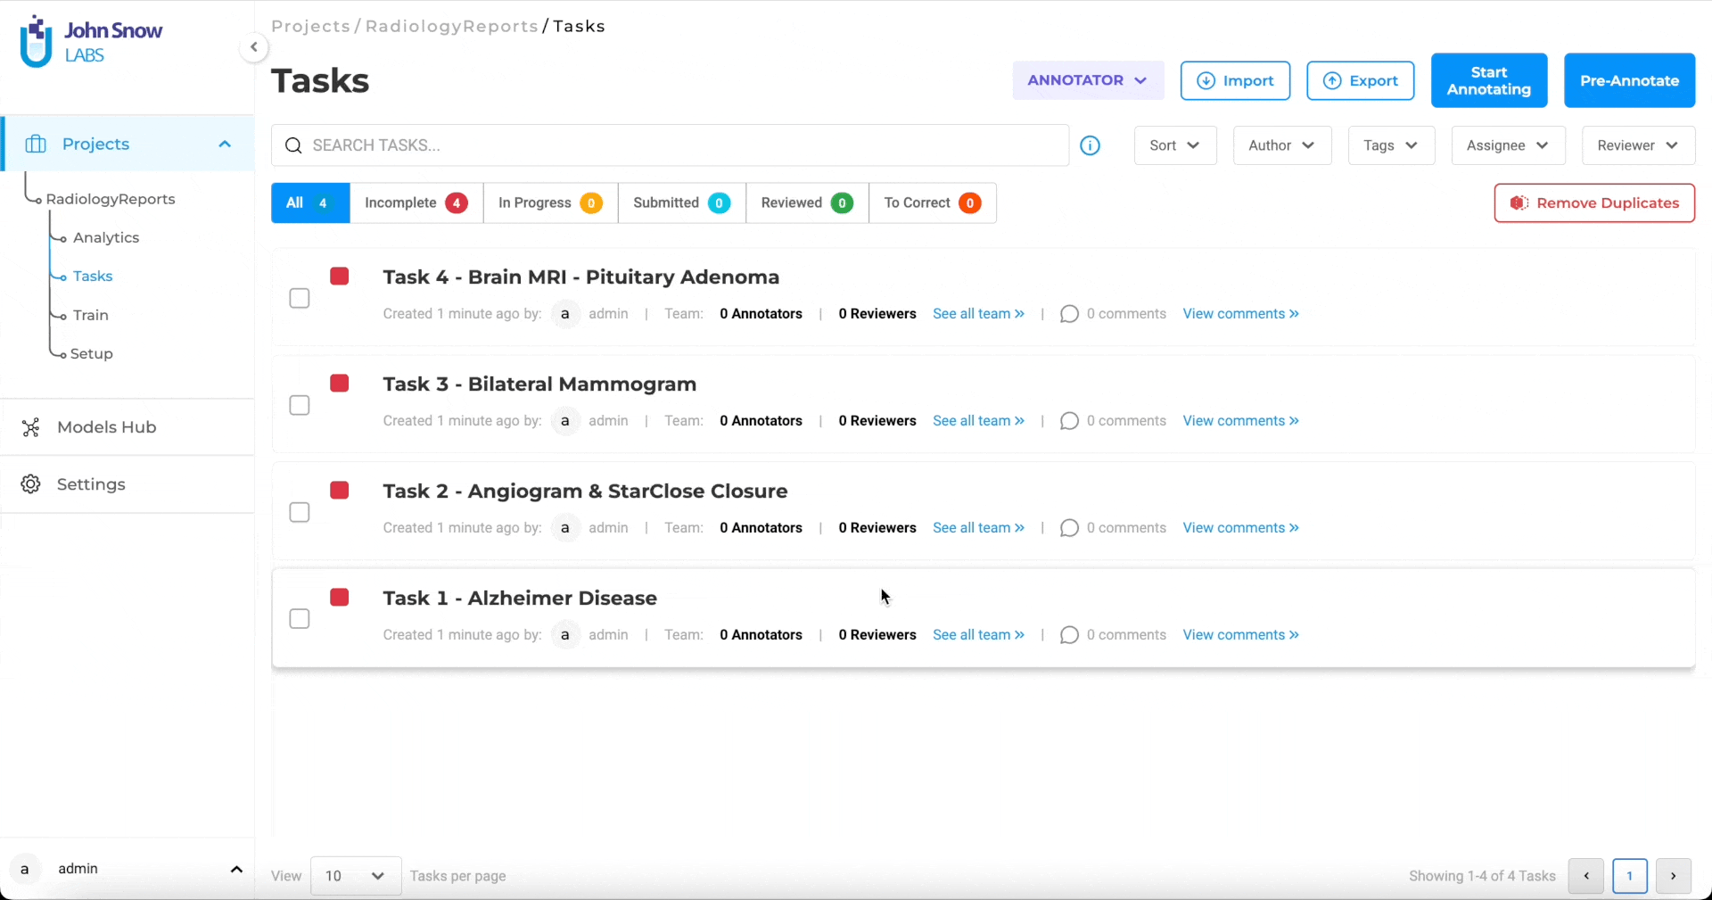Click the admin author avatar on Task 1
This screenshot has height=900, width=1712.
pos(565,635)
